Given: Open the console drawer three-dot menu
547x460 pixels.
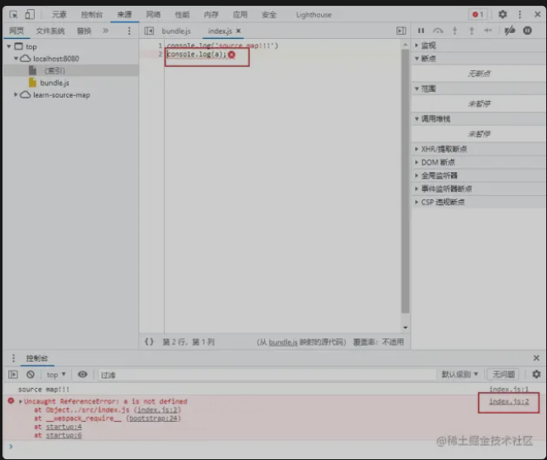Looking at the screenshot, I should [x=13, y=357].
